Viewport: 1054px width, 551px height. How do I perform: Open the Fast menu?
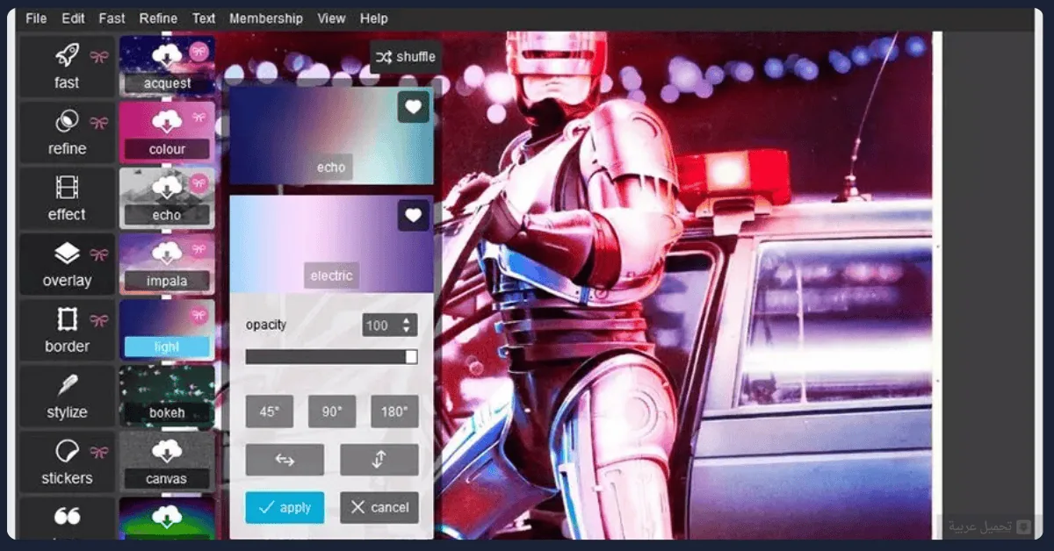click(x=112, y=18)
